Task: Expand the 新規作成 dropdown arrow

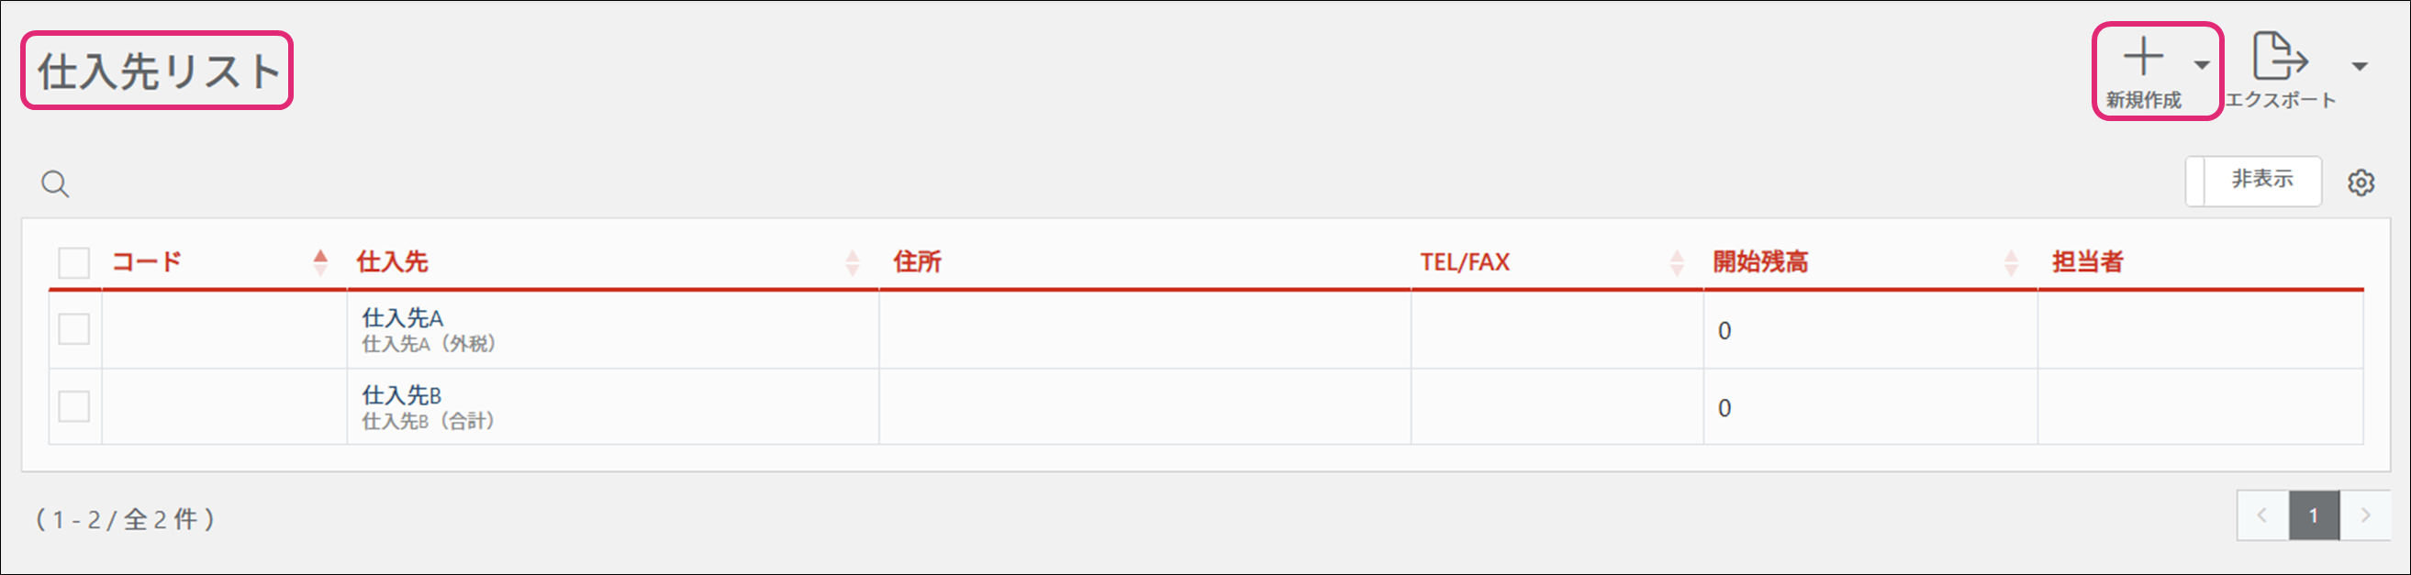Action: (2202, 65)
